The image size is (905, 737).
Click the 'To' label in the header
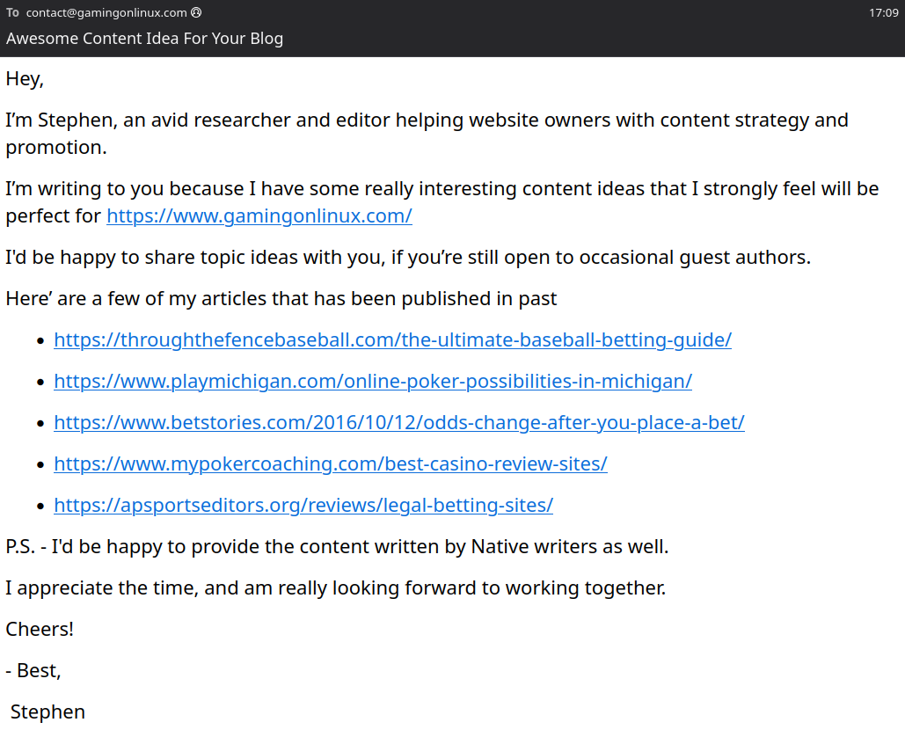[12, 13]
